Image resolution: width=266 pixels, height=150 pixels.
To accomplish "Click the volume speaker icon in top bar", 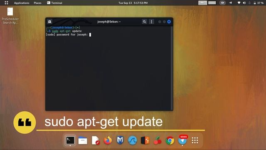I will click(244, 3).
